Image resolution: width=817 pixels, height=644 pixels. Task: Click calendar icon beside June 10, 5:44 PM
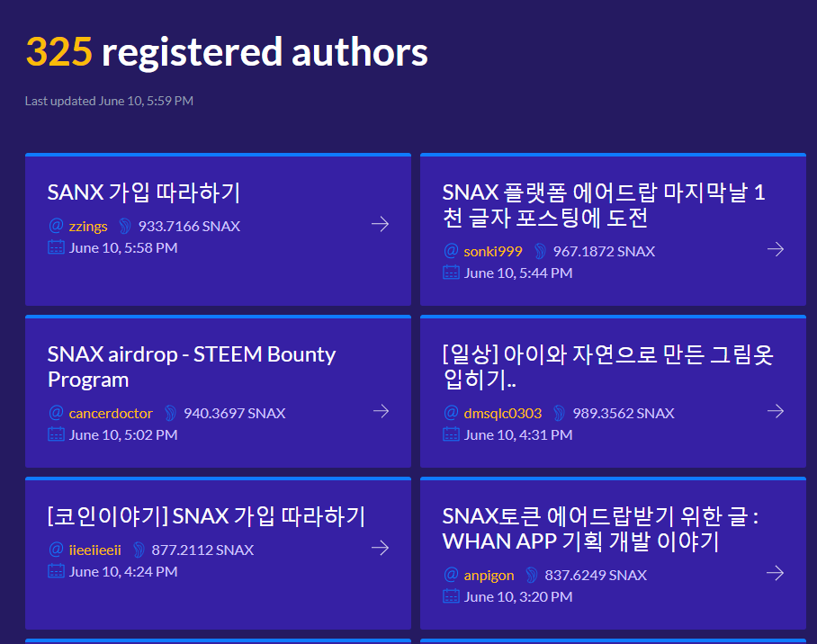point(451,272)
